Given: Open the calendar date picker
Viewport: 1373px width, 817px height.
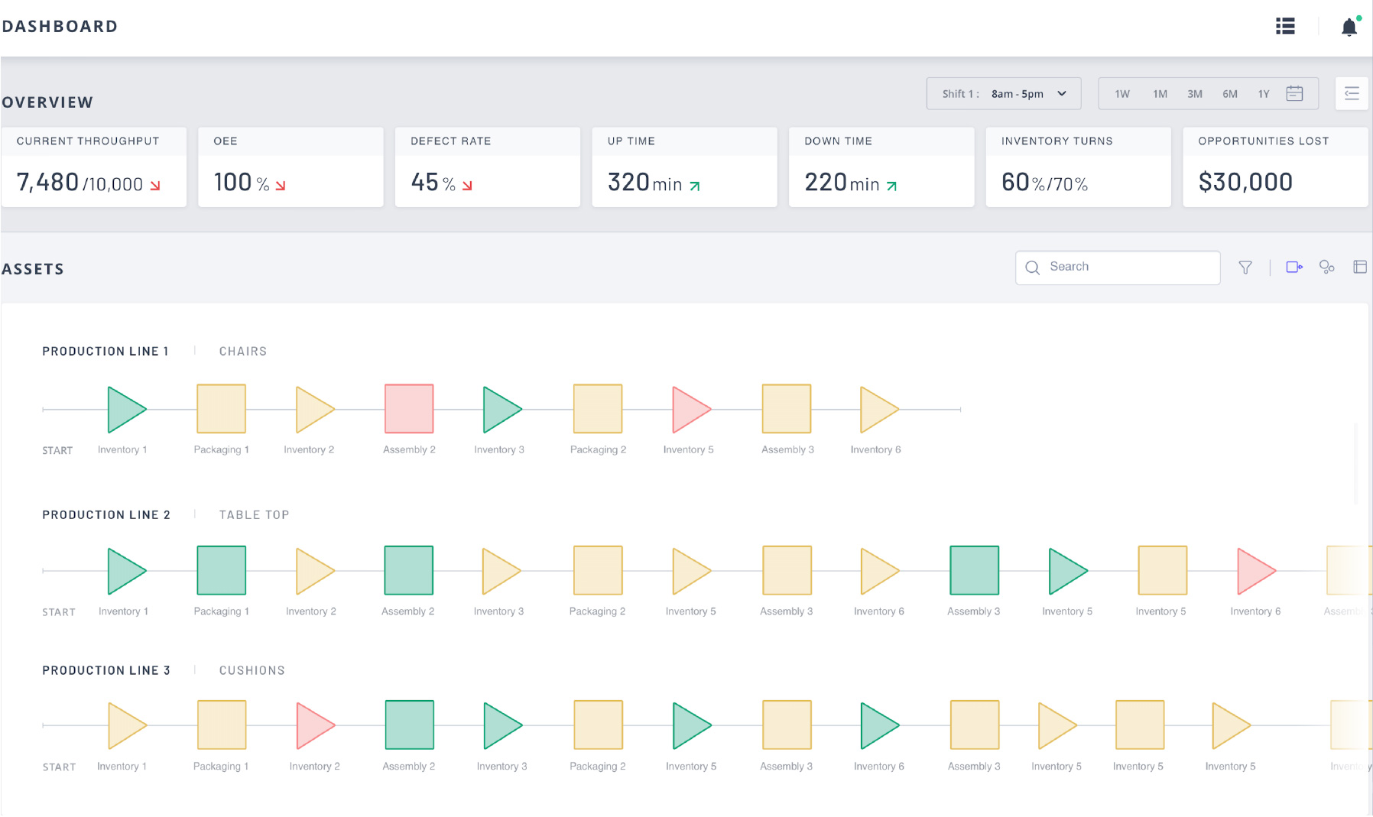Looking at the screenshot, I should coord(1294,92).
